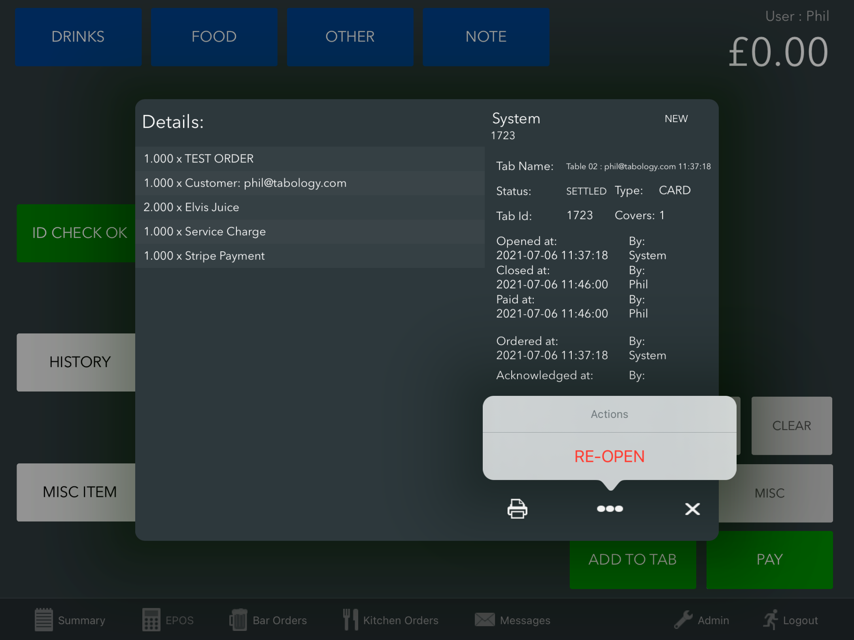This screenshot has height=640, width=854.
Task: Open the FOOD category
Action: click(214, 37)
